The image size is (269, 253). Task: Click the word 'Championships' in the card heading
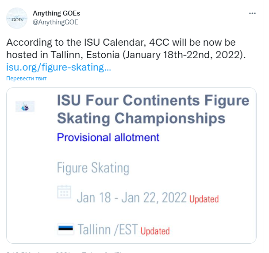[170, 119]
